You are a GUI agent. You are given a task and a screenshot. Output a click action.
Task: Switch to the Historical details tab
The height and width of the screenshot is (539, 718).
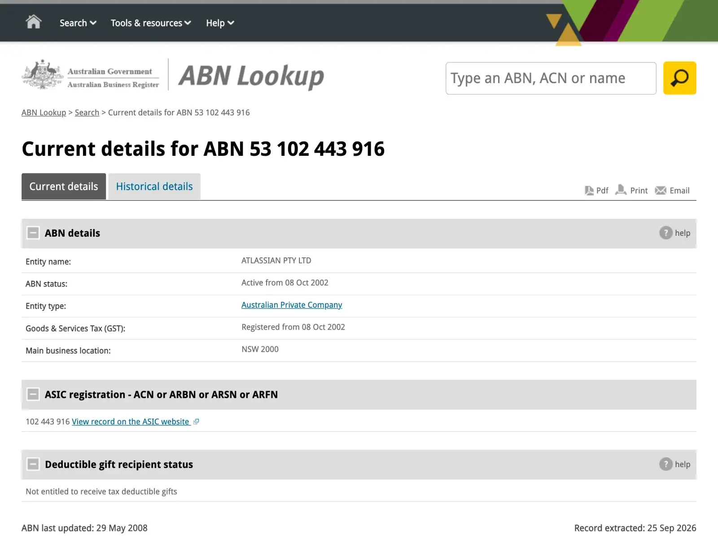[154, 186]
